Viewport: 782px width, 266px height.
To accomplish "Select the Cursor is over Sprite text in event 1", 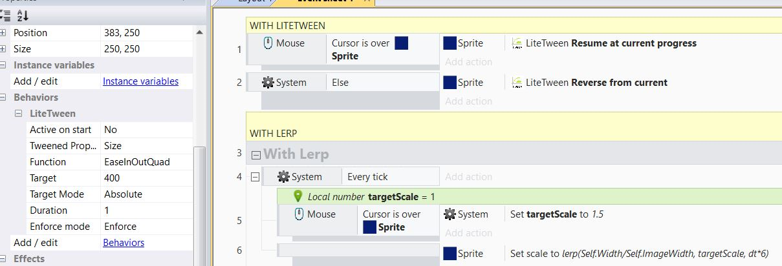I will (x=370, y=50).
